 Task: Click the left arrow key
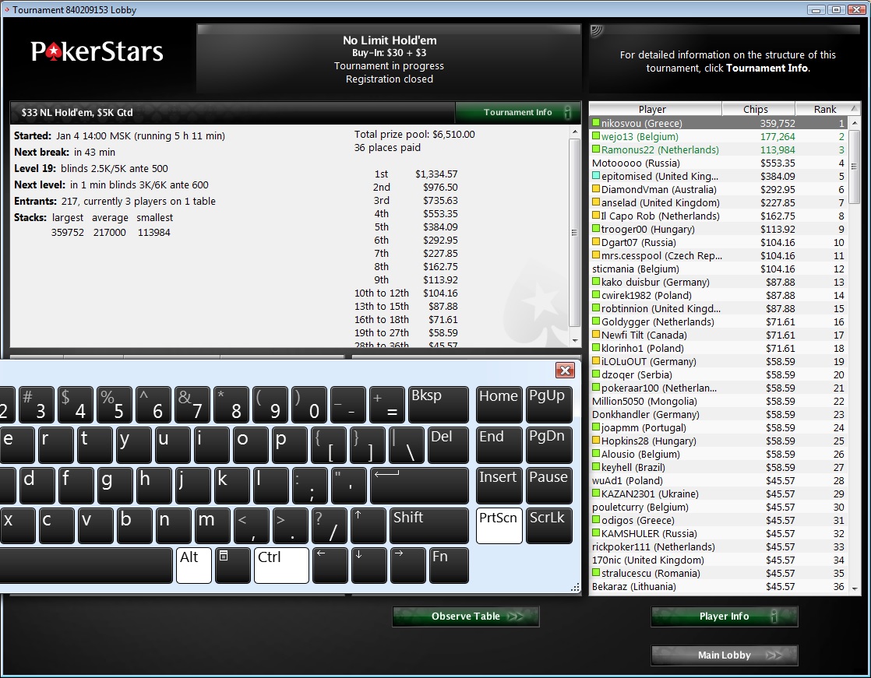coord(330,565)
